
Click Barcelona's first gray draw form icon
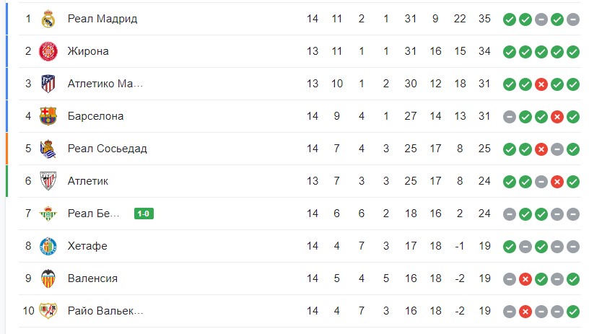(510, 117)
